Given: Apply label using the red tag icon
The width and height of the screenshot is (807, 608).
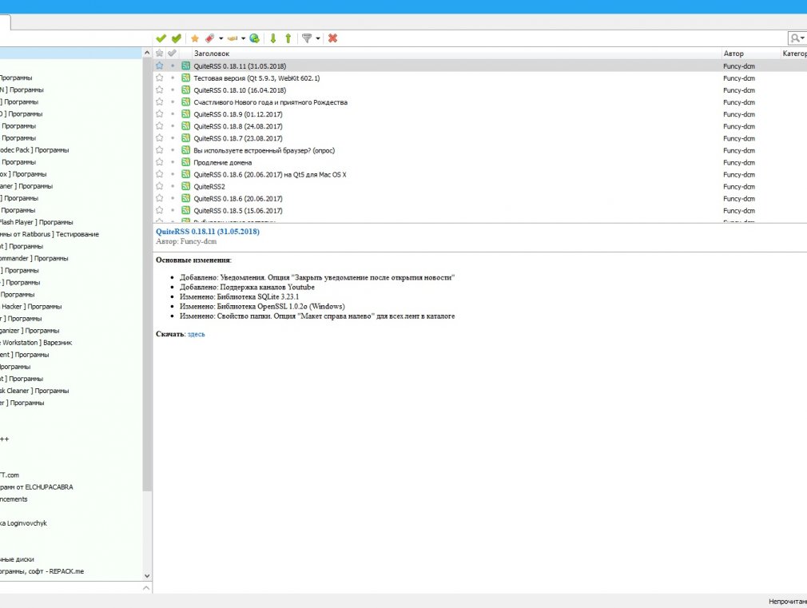Looking at the screenshot, I should [209, 38].
